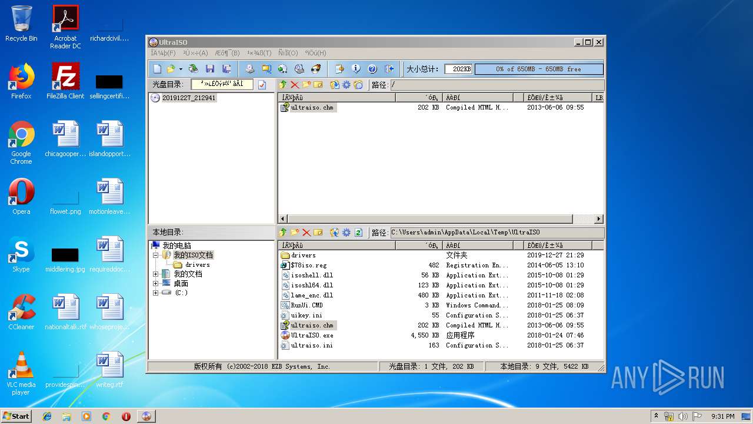
Task: Open the last menu ending with (H)
Action: [x=315, y=53]
